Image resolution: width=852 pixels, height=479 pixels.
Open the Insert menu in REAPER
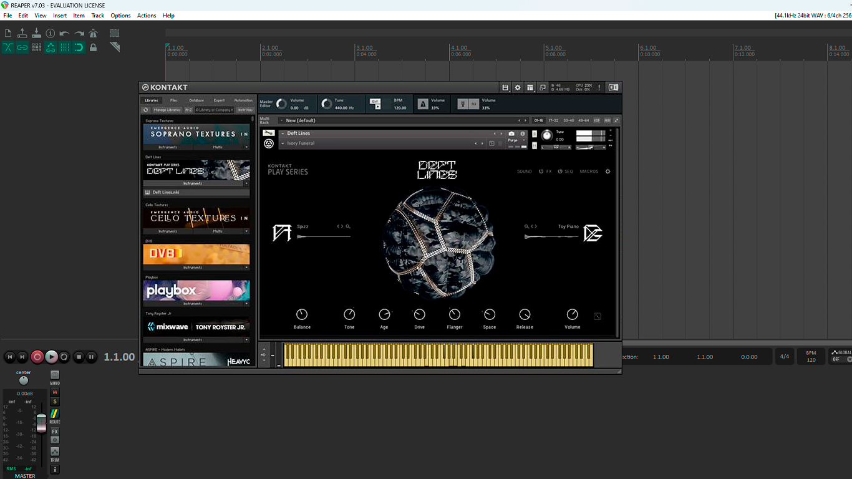pyautogui.click(x=60, y=16)
